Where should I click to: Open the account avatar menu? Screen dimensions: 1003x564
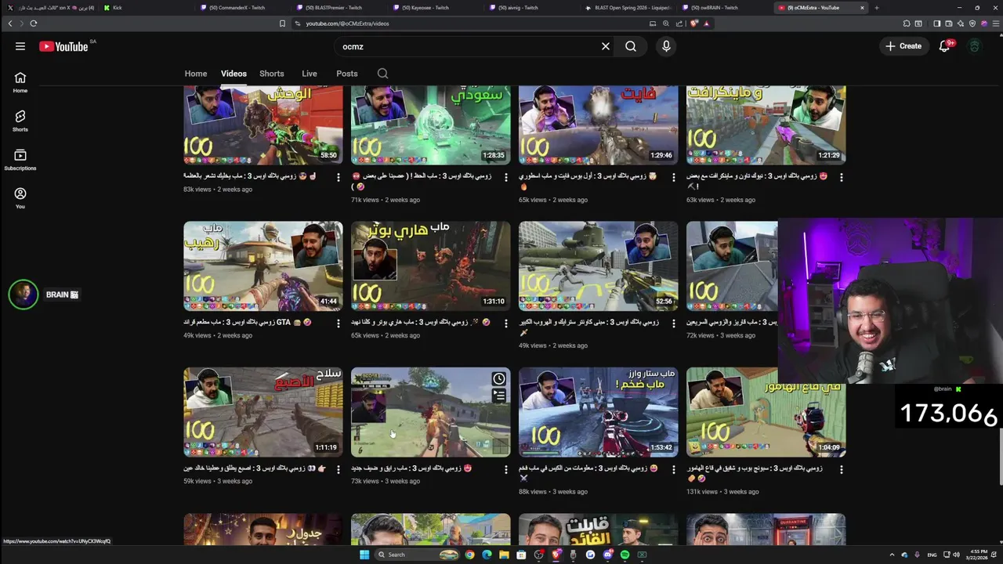(x=975, y=46)
